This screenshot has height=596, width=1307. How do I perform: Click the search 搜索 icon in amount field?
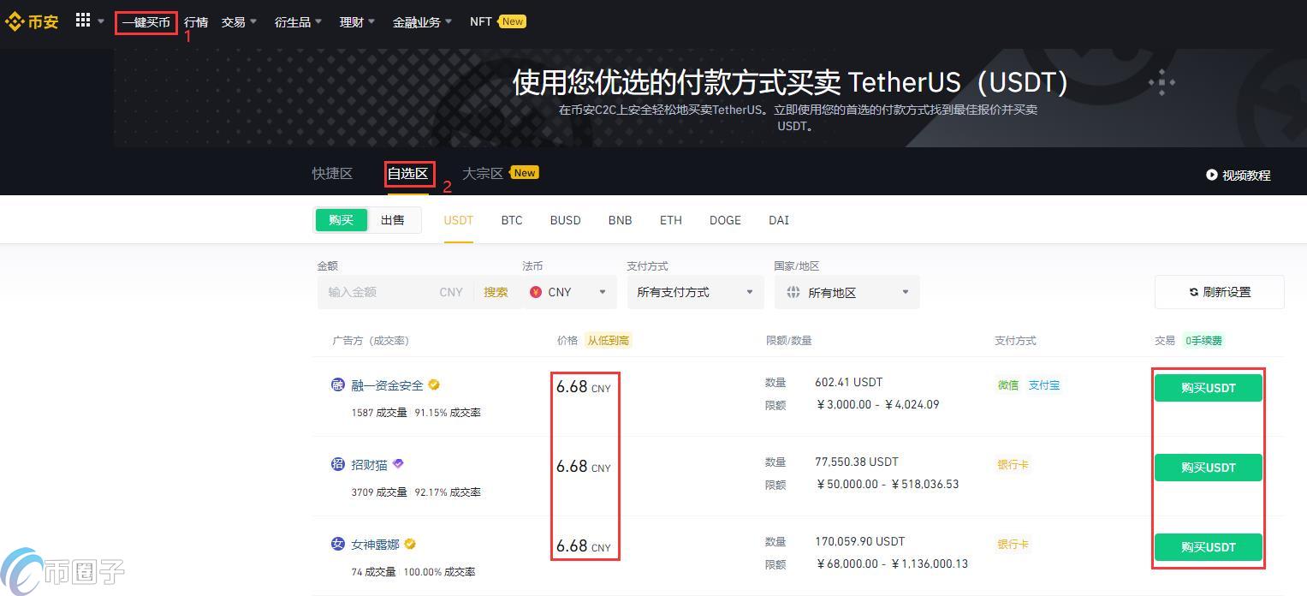(496, 291)
